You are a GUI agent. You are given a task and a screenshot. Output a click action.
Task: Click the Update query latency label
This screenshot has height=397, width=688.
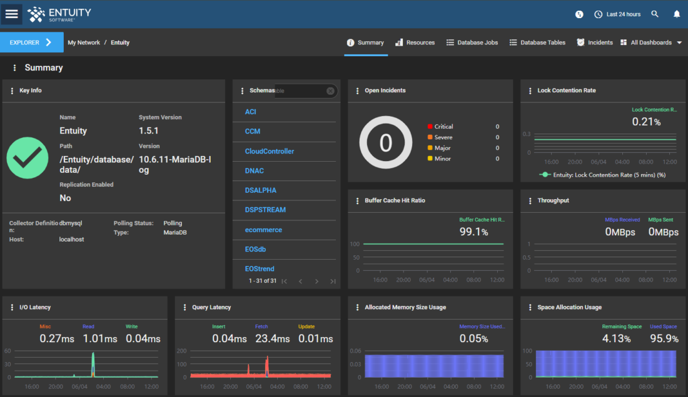[x=306, y=326]
